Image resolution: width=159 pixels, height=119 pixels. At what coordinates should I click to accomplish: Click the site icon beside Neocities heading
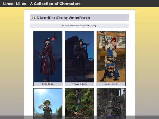pos(33,17)
